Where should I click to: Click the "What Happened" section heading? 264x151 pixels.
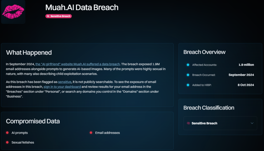tap(29, 53)
